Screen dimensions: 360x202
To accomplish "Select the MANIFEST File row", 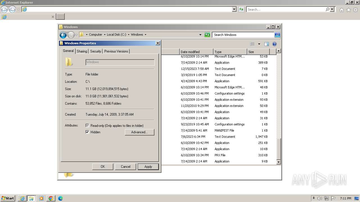I will coord(219,130).
